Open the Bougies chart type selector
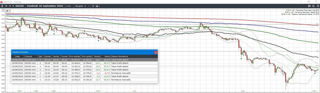 pyautogui.click(x=79, y=6)
